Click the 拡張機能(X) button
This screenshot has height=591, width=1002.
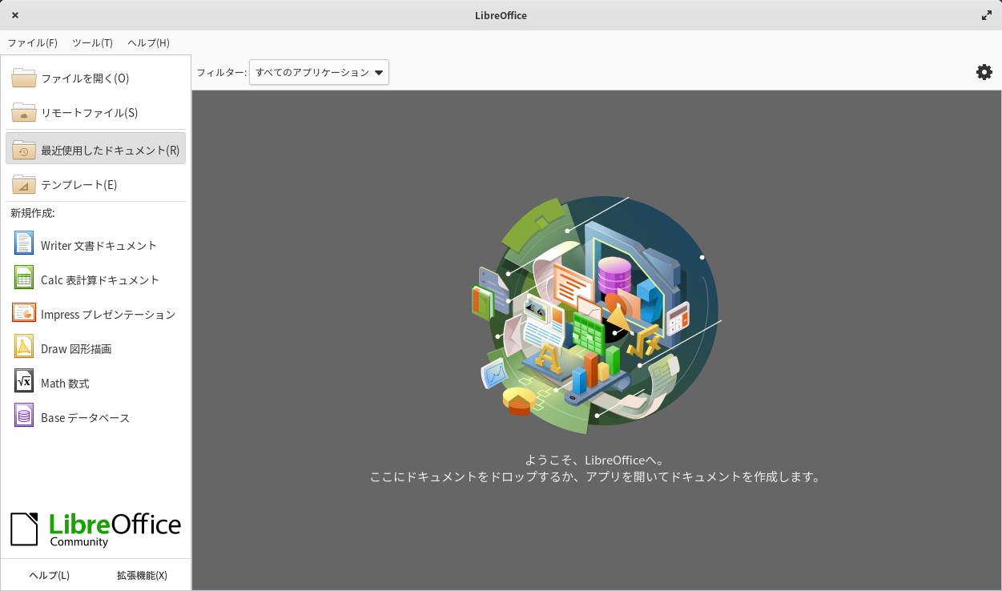(x=142, y=575)
